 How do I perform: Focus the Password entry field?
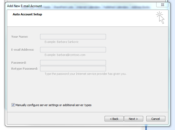click(x=73, y=63)
